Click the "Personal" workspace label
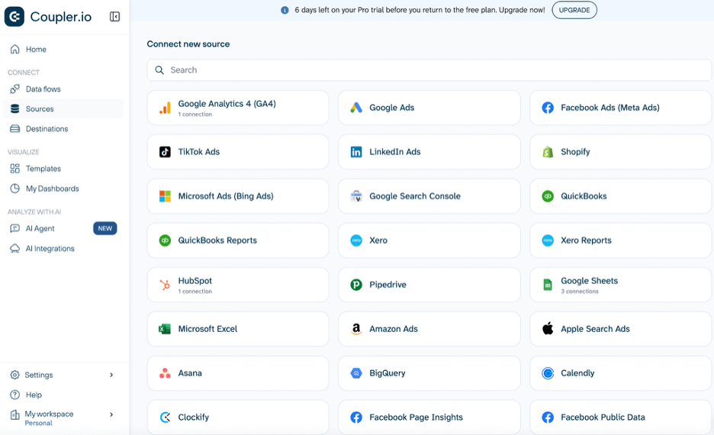Screen dimensions: 714x435 [39, 423]
